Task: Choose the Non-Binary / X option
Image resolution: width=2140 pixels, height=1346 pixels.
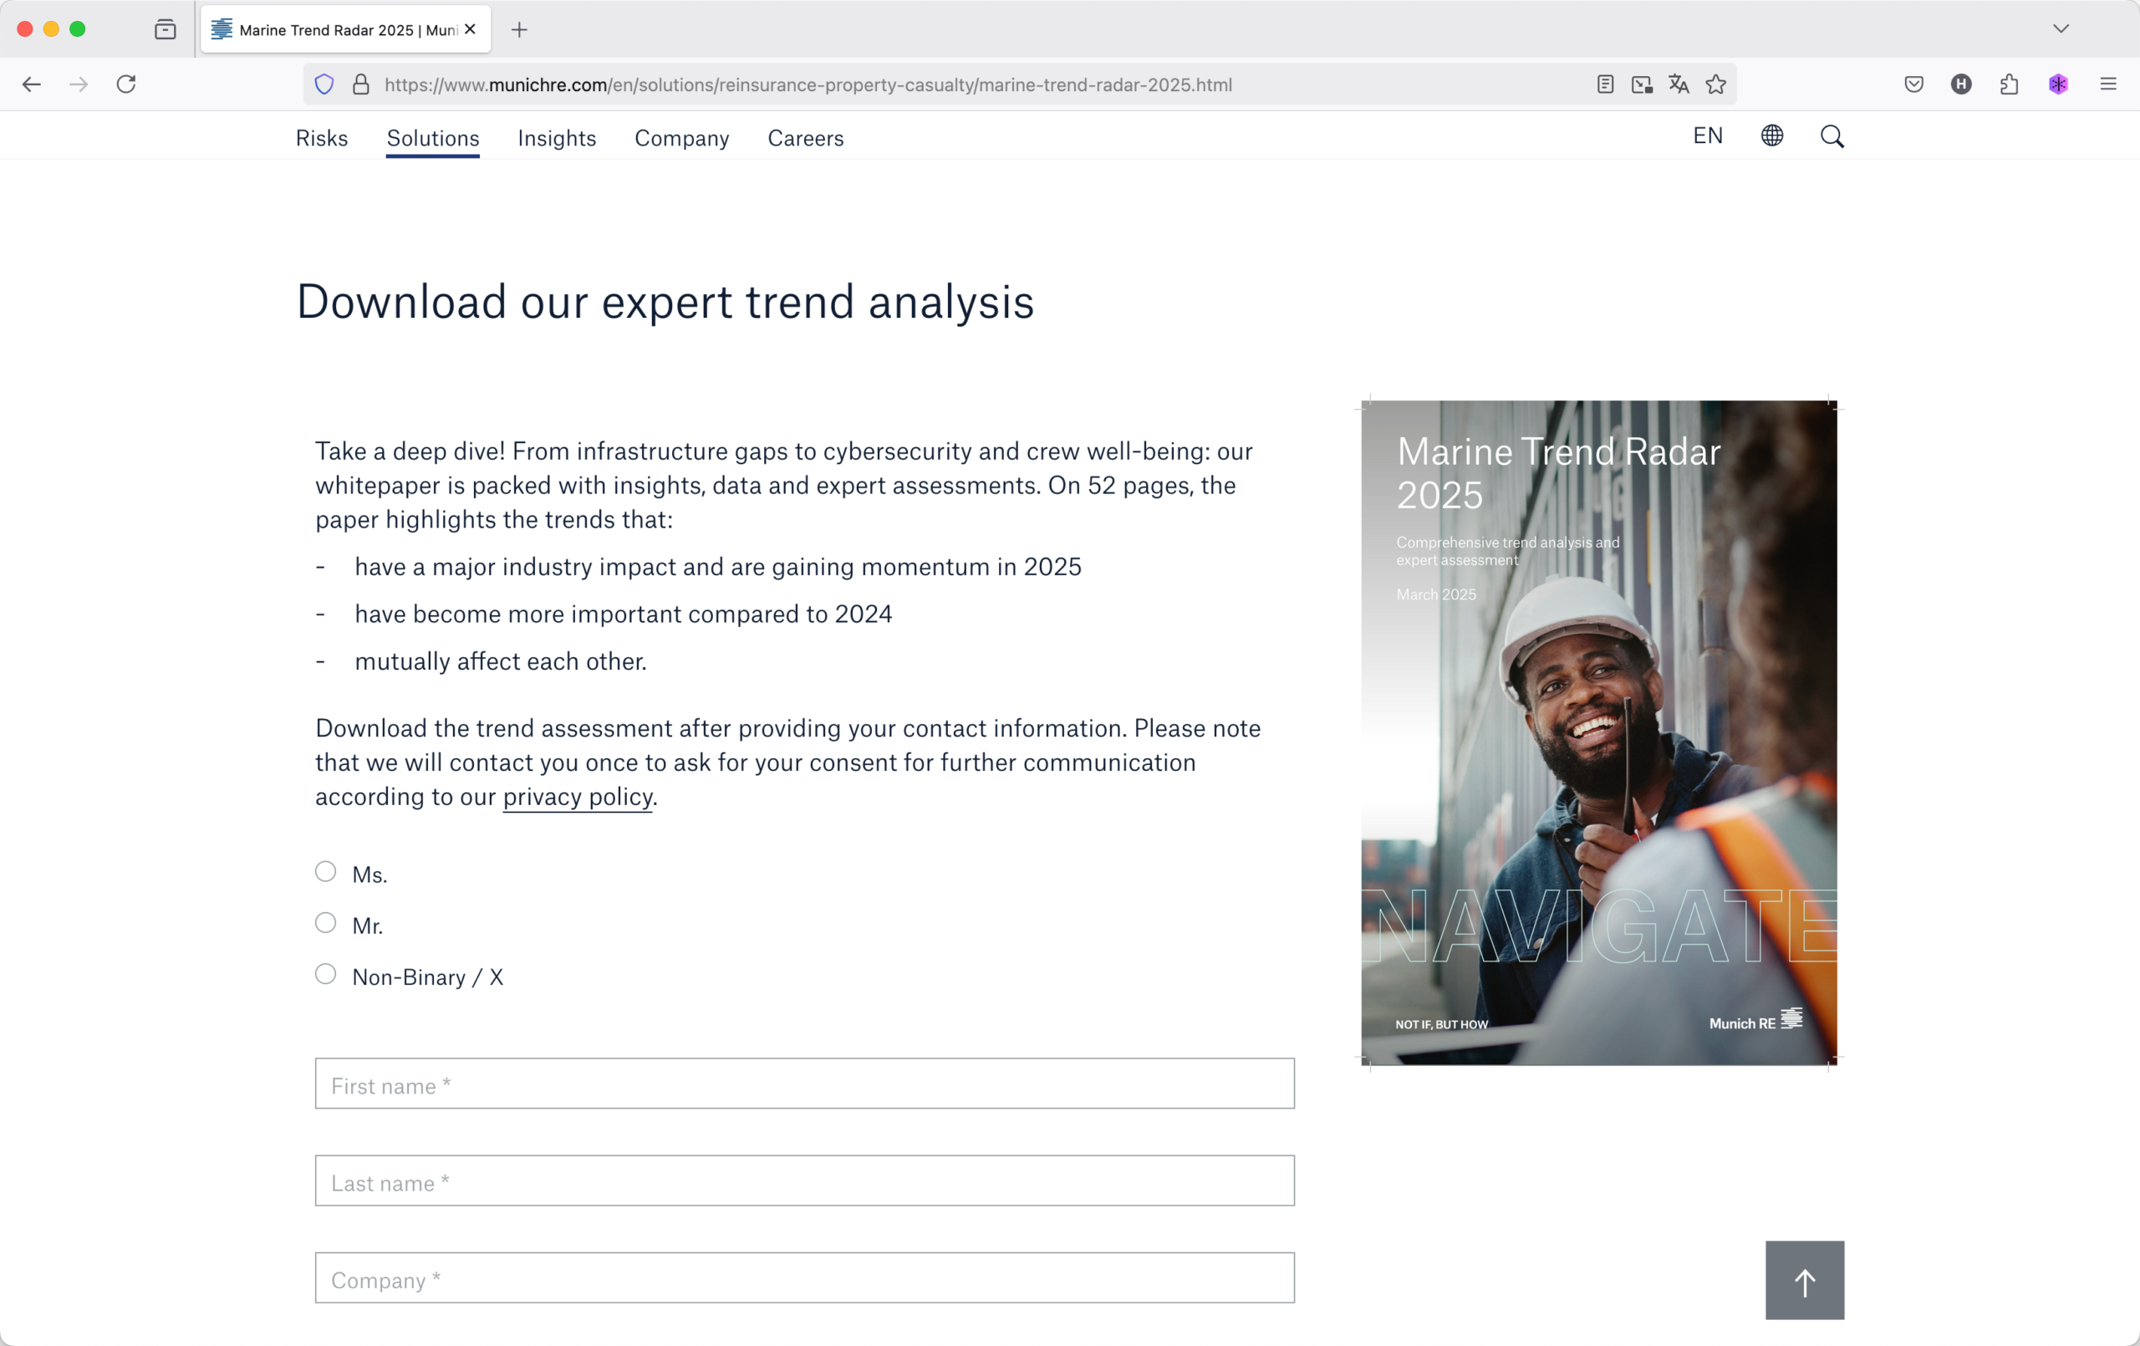Action: coord(325,973)
